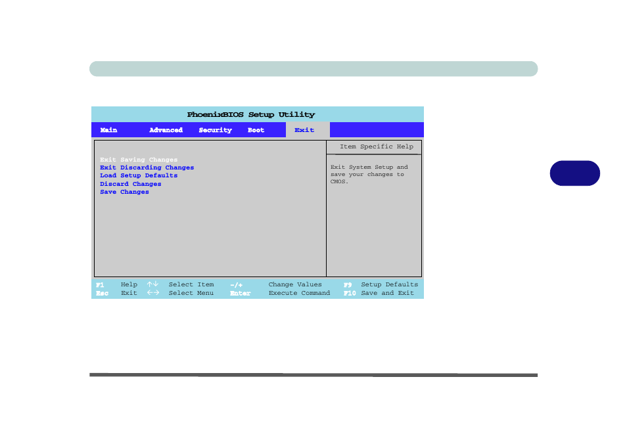Open the Main menu tab
The height and width of the screenshot is (442, 627).
point(108,130)
